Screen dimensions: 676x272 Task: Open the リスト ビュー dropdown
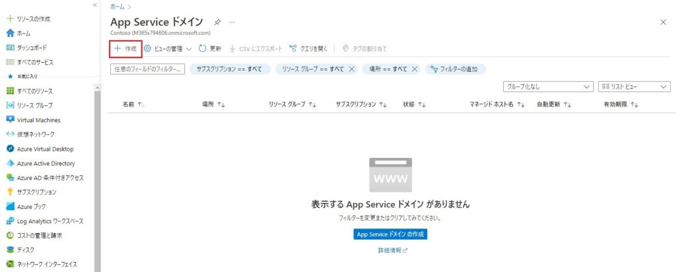click(634, 86)
